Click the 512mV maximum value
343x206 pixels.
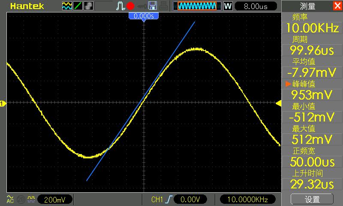click(312, 139)
